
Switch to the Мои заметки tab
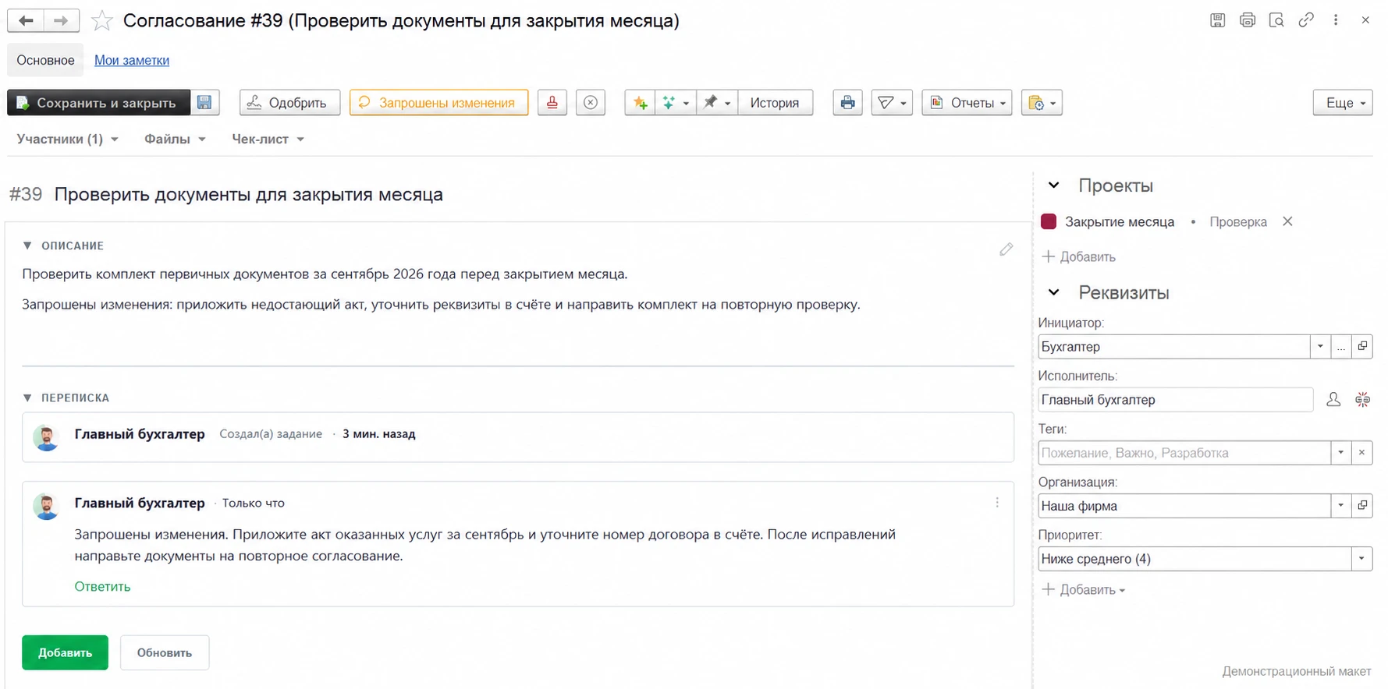[x=132, y=60]
